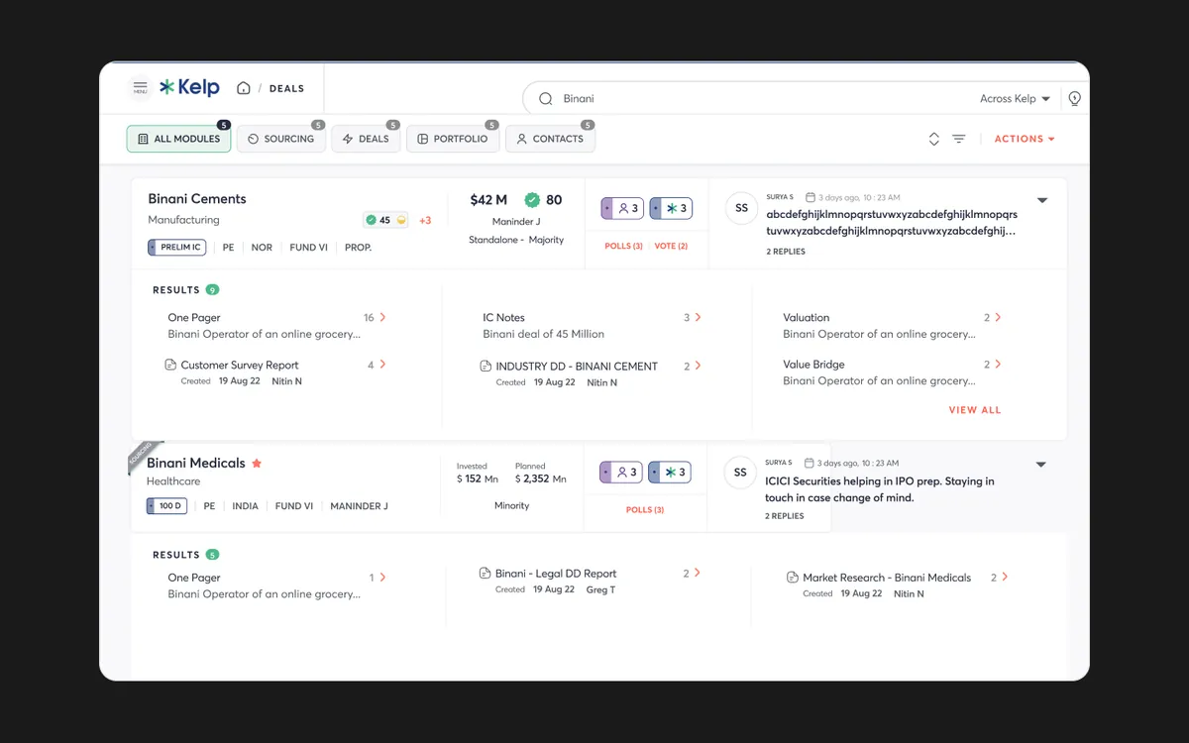The height and width of the screenshot is (743, 1189).
Task: Click INDUSTRY DD - BINANI CEMENT document icon
Action: [486, 366]
